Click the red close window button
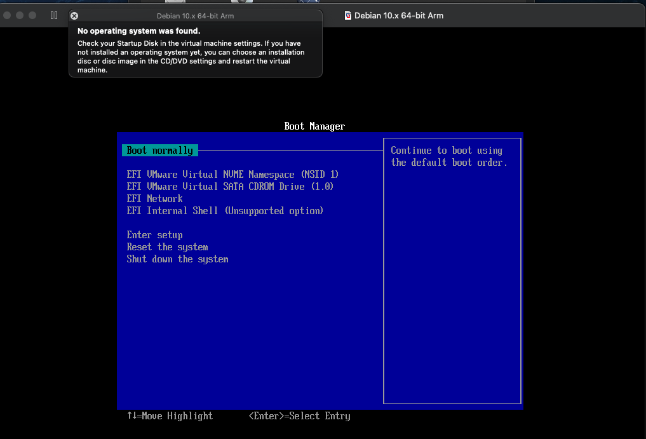The width and height of the screenshot is (646, 439). tap(7, 15)
